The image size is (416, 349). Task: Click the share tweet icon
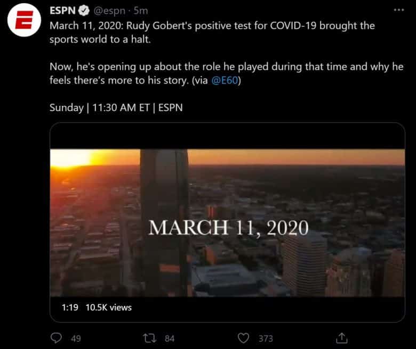point(342,338)
